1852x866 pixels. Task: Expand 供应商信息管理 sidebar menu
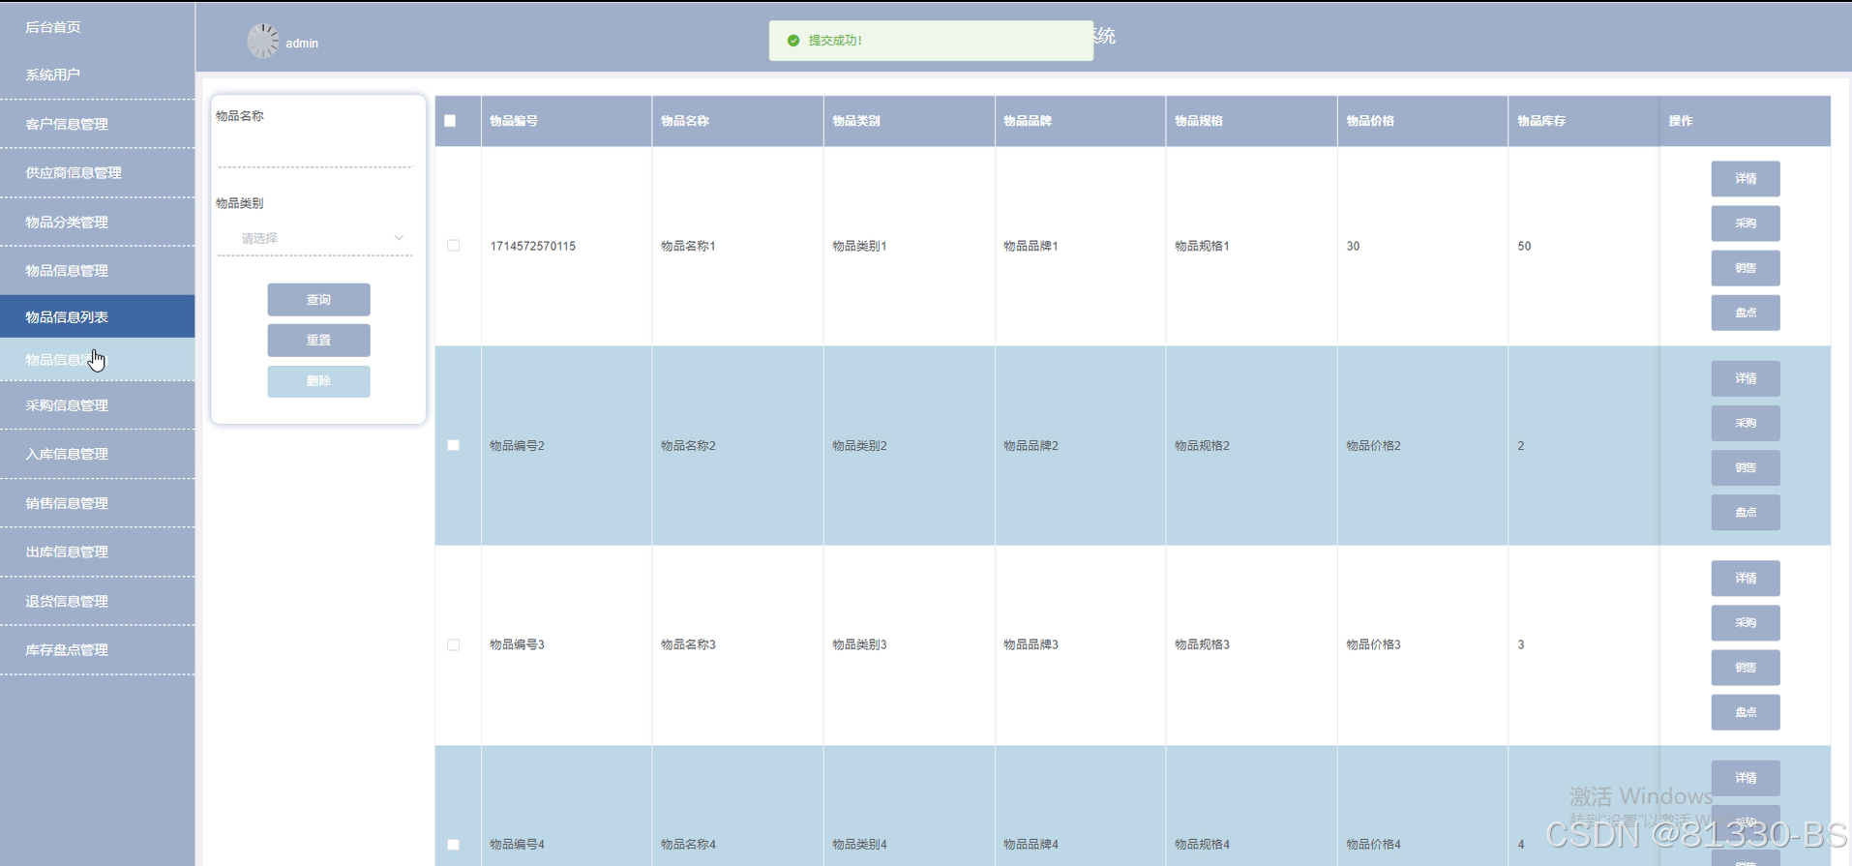click(x=97, y=173)
